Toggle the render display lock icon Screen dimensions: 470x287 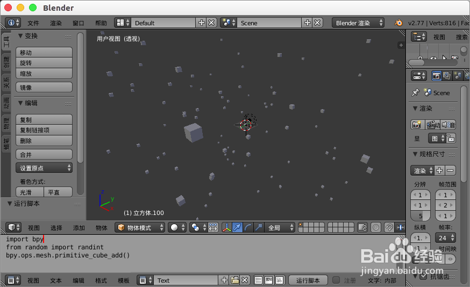click(451, 139)
